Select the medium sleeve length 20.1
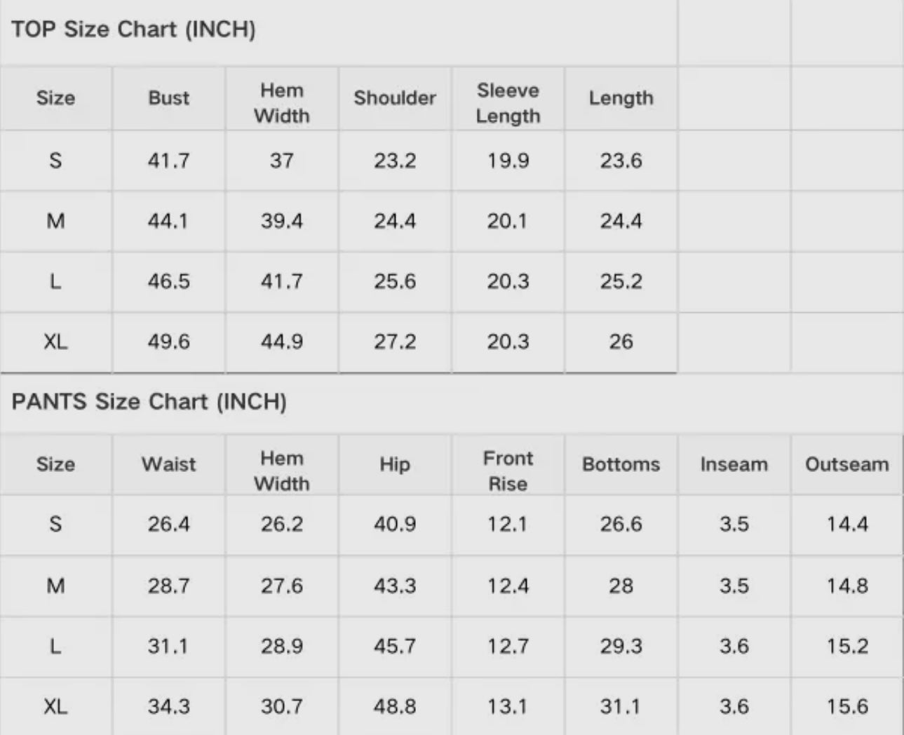This screenshot has height=735, width=904. coord(507,222)
